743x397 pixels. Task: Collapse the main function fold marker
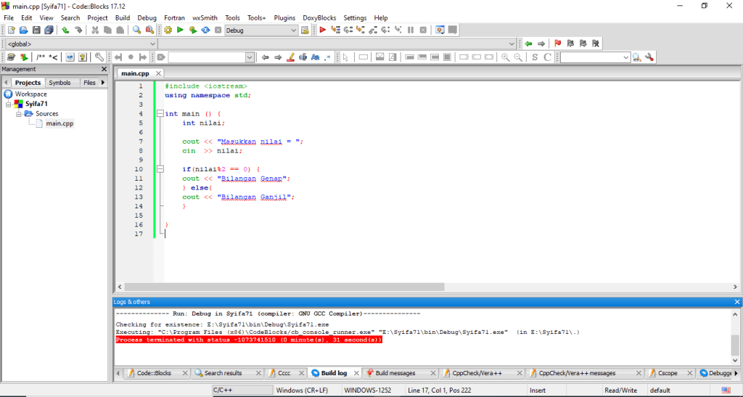pos(160,113)
